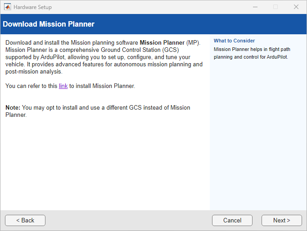Select the "What to Consider" heading
307x231 pixels.
pyautogui.click(x=234, y=41)
